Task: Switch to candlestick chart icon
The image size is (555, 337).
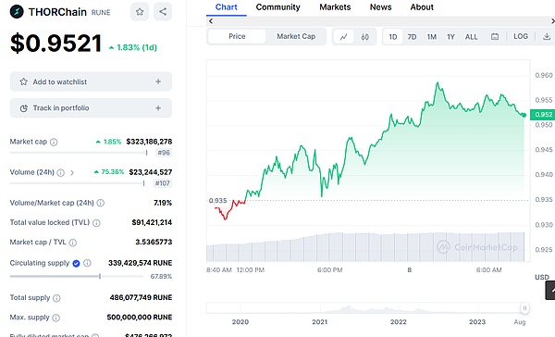Action: tap(365, 36)
